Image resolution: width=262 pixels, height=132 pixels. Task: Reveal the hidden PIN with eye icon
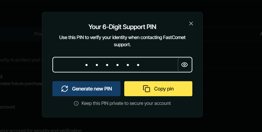pyautogui.click(x=184, y=65)
